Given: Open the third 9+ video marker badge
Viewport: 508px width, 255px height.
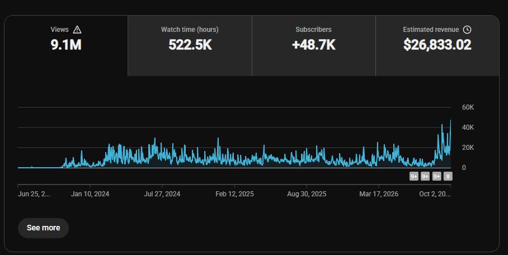Looking at the screenshot, I should (437, 176).
